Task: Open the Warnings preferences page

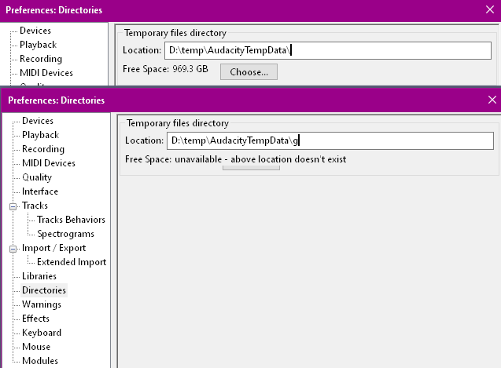Action: 42,304
